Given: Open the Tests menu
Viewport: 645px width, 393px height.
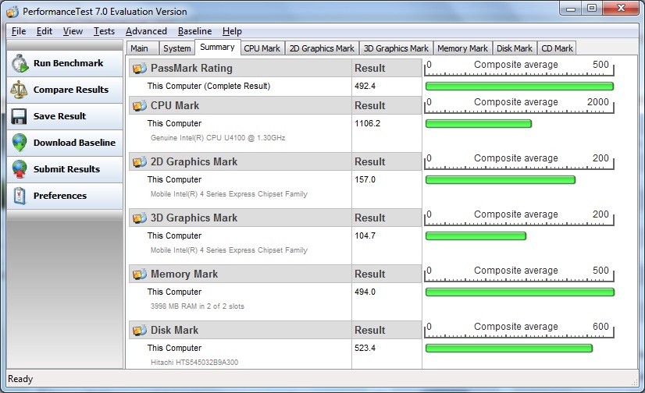Looking at the screenshot, I should tap(104, 31).
